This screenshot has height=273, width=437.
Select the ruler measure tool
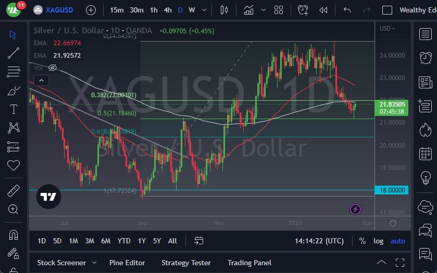13,191
